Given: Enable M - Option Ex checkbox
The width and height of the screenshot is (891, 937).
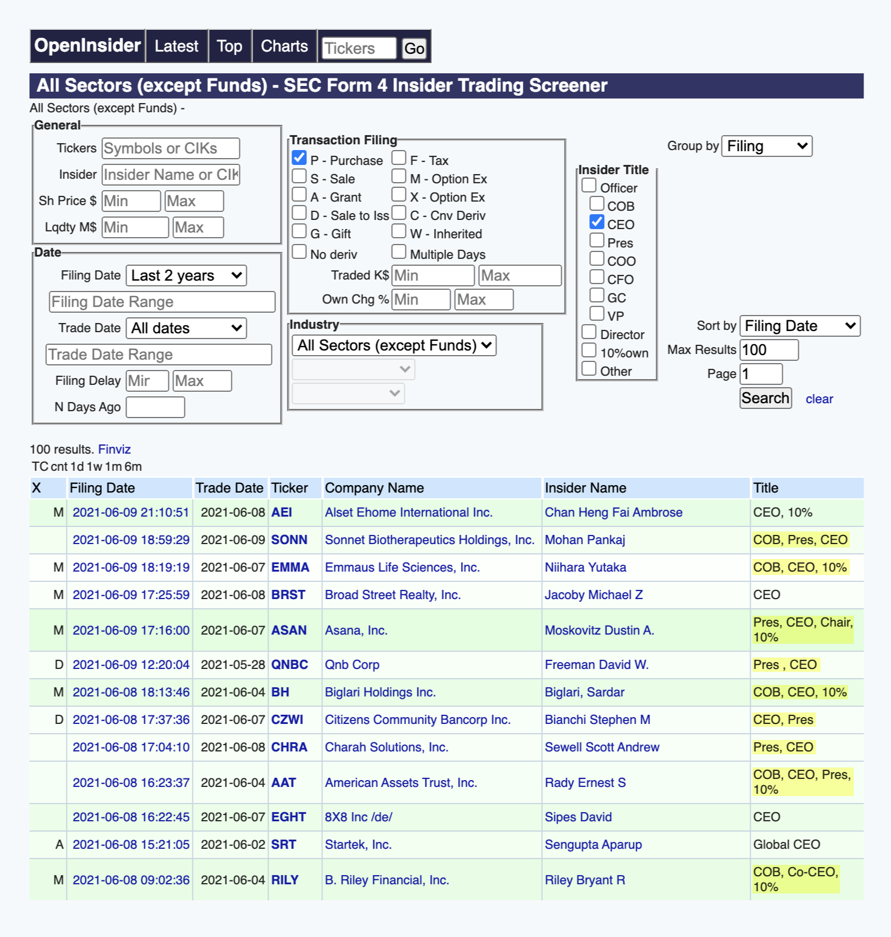Looking at the screenshot, I should point(399,176).
